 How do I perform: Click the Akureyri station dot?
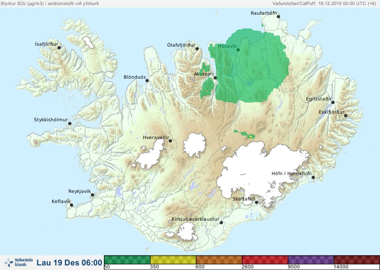click(x=215, y=78)
